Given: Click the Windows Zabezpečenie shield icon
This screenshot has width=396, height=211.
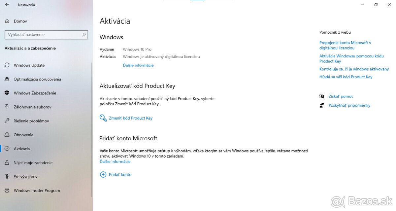Looking at the screenshot, I should tap(7, 93).
